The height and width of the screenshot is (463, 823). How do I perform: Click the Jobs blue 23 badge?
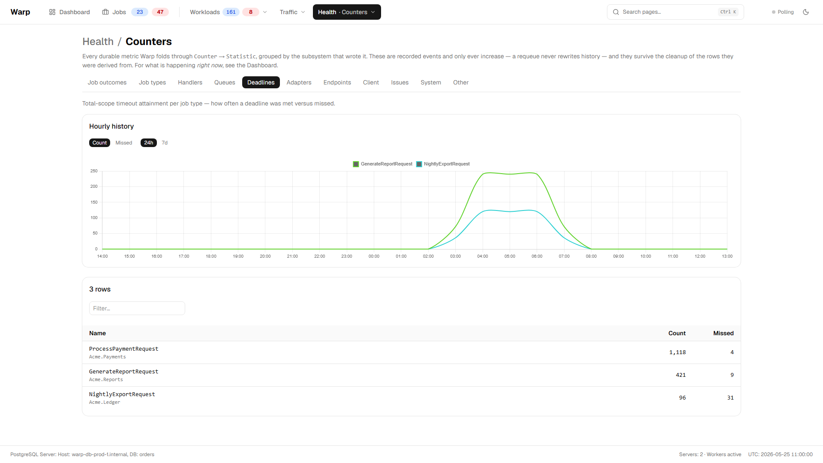coord(140,12)
